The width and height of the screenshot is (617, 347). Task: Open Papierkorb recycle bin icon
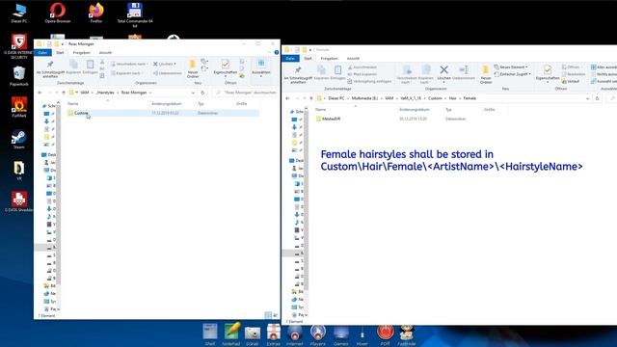[x=19, y=75]
